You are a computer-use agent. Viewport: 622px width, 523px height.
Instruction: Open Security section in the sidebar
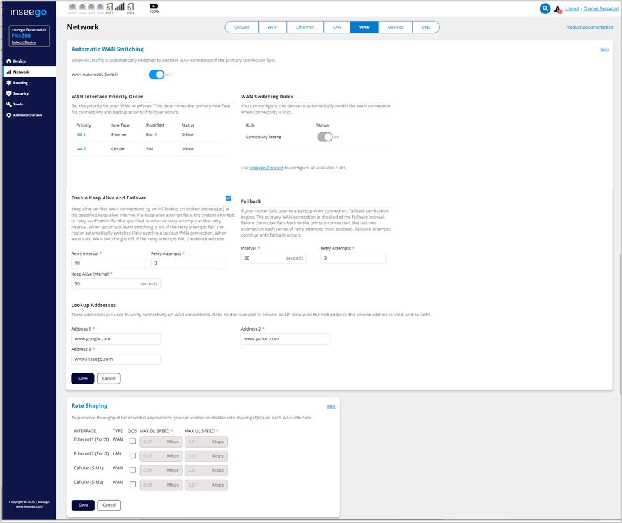(x=20, y=93)
